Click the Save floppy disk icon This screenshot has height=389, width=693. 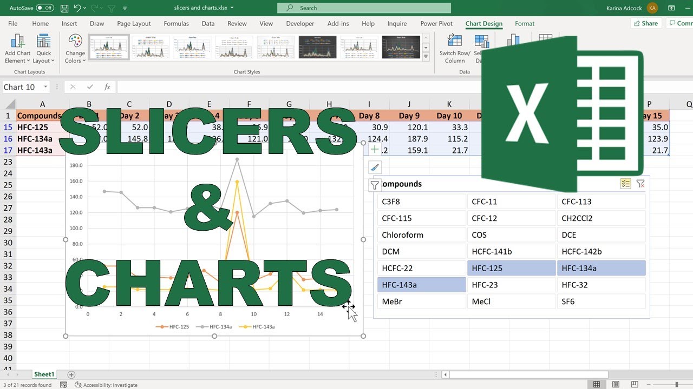point(64,8)
